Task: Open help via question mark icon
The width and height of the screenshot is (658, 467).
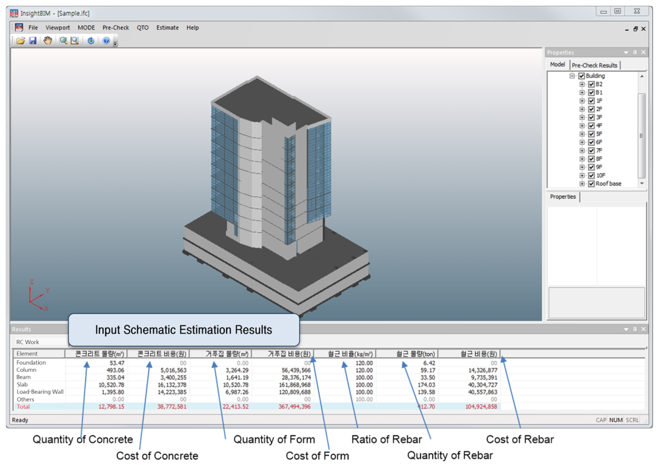Action: (106, 41)
